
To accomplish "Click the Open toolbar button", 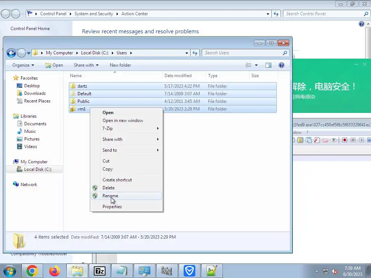I will (x=54, y=65).
